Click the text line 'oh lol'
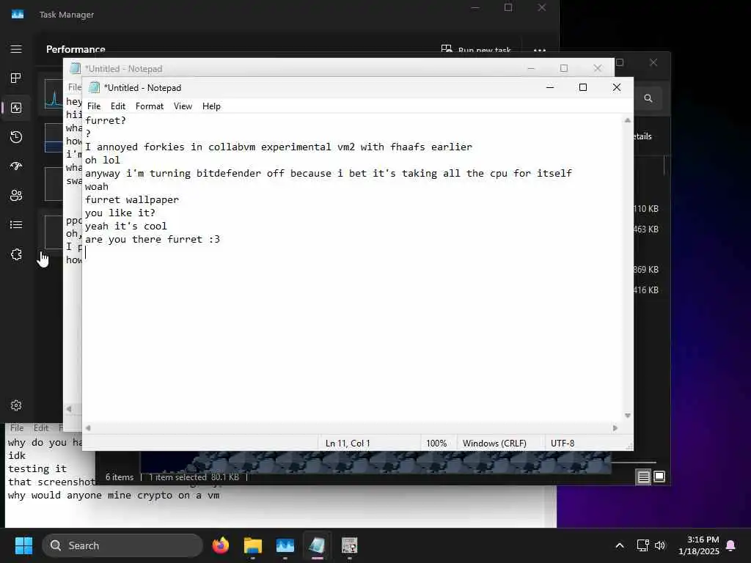Viewport: 751px width, 563px height. pyautogui.click(x=103, y=160)
